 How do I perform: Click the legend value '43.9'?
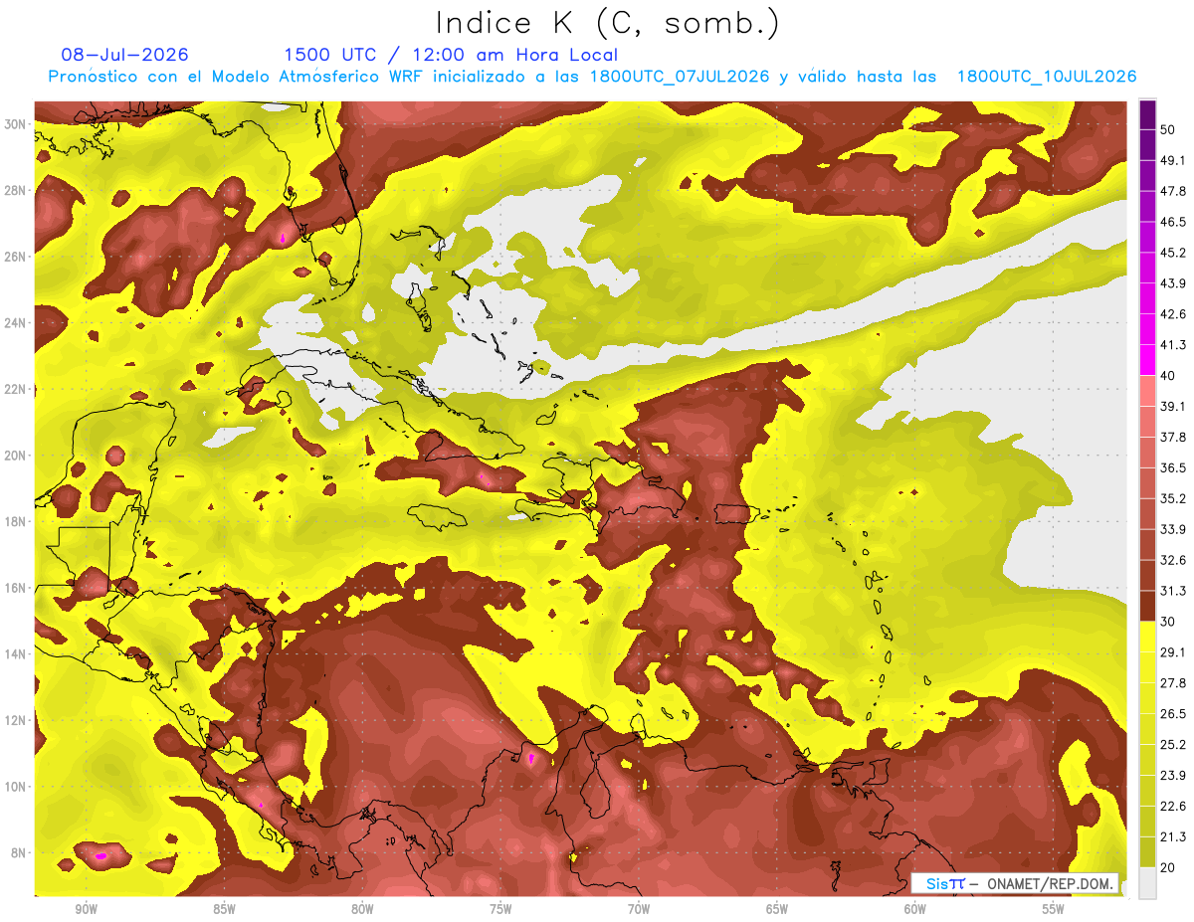(x=1173, y=283)
